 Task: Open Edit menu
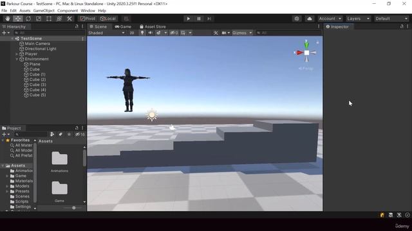click(x=13, y=11)
